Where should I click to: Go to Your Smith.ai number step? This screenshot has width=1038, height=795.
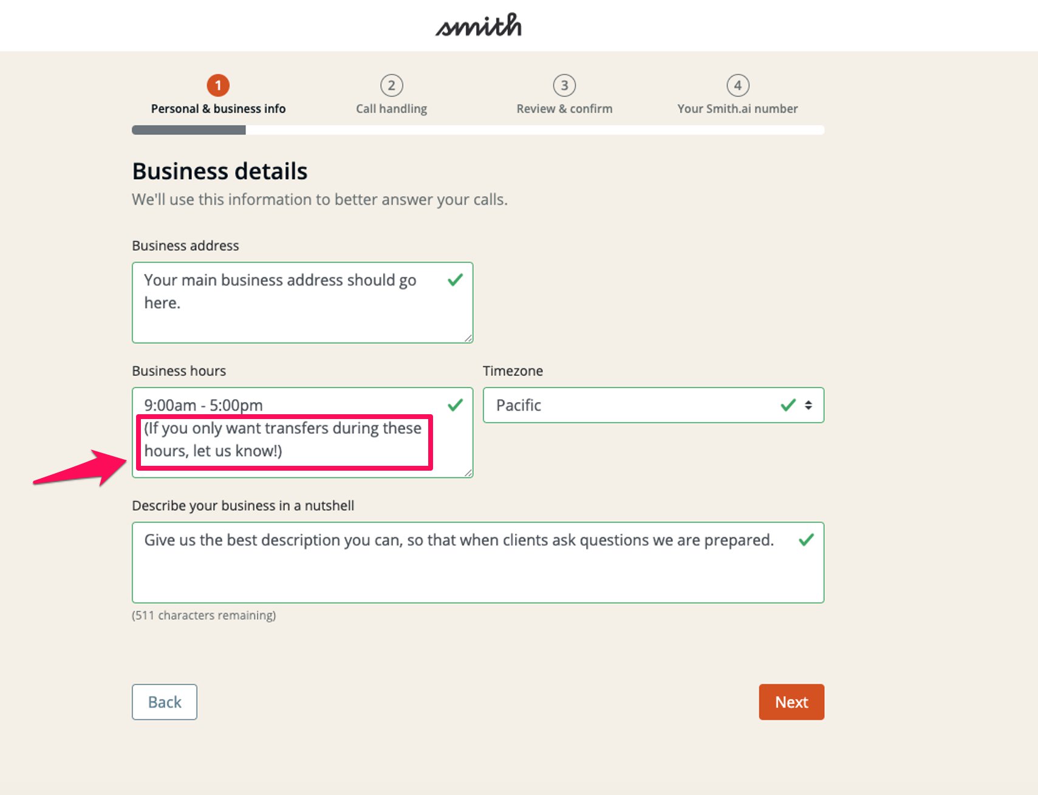[x=738, y=109]
